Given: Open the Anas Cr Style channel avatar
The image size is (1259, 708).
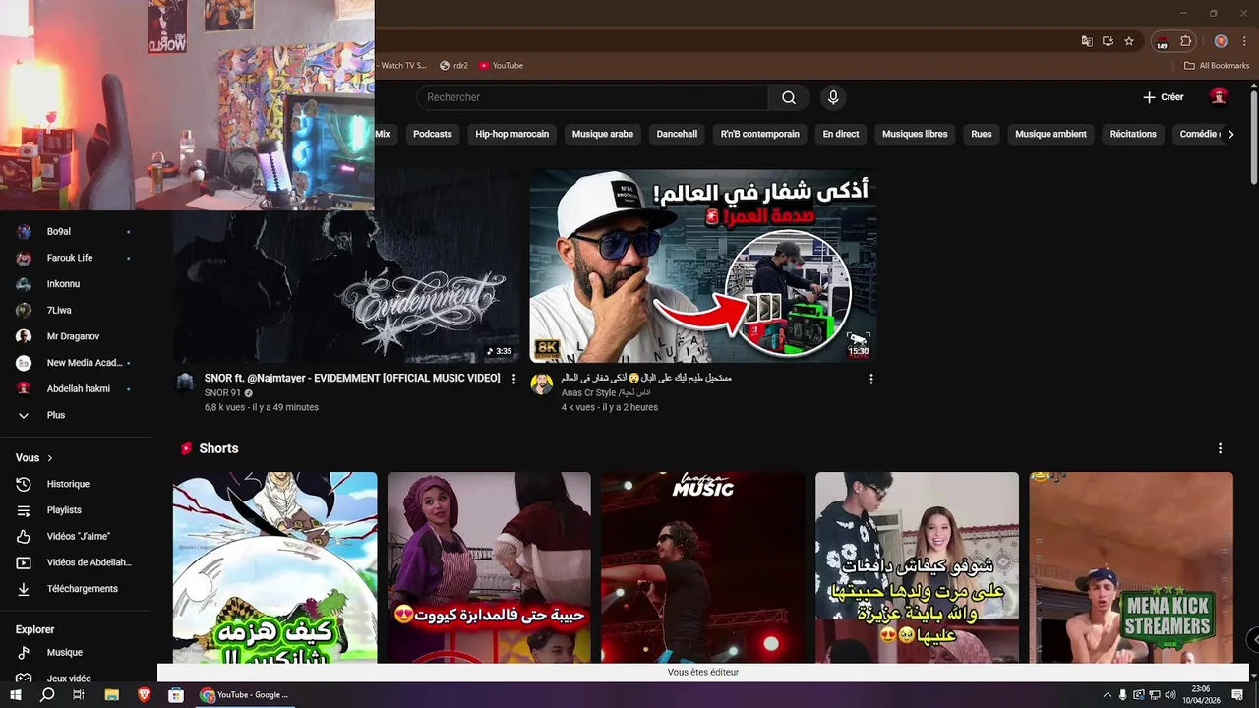Looking at the screenshot, I should (542, 383).
